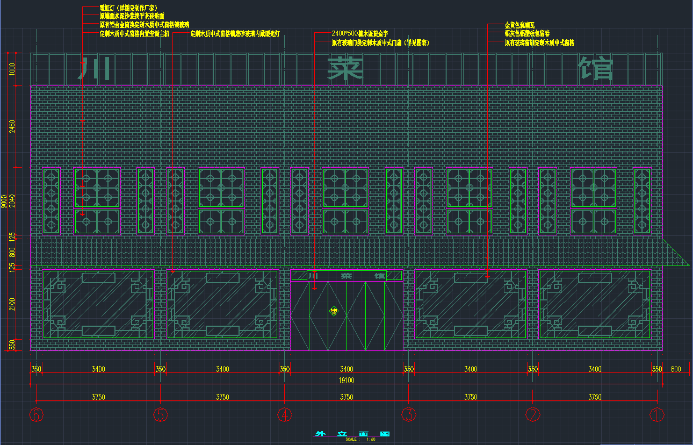This screenshot has width=693, height=445.
Task: Select the 800 dimension text at bottom right
Action: pyautogui.click(x=676, y=369)
